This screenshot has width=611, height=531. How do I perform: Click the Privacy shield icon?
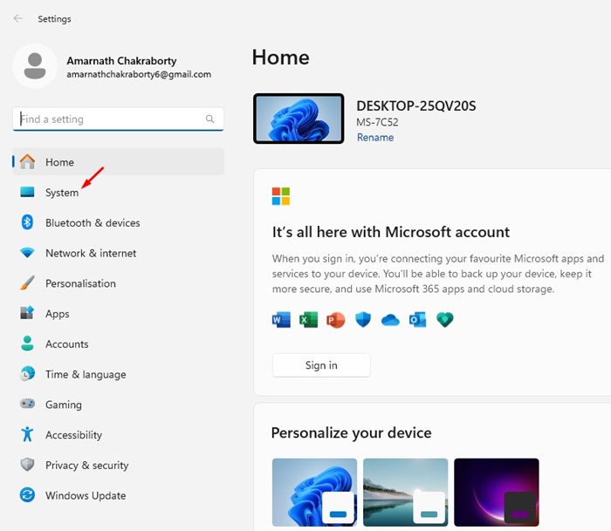[27, 465]
